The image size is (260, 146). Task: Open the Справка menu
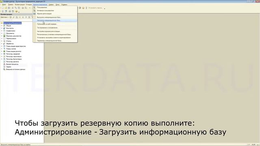point(64,4)
